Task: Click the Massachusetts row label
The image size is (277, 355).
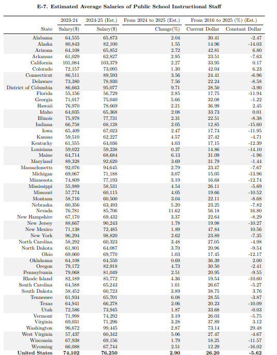Action: [x=37, y=168]
